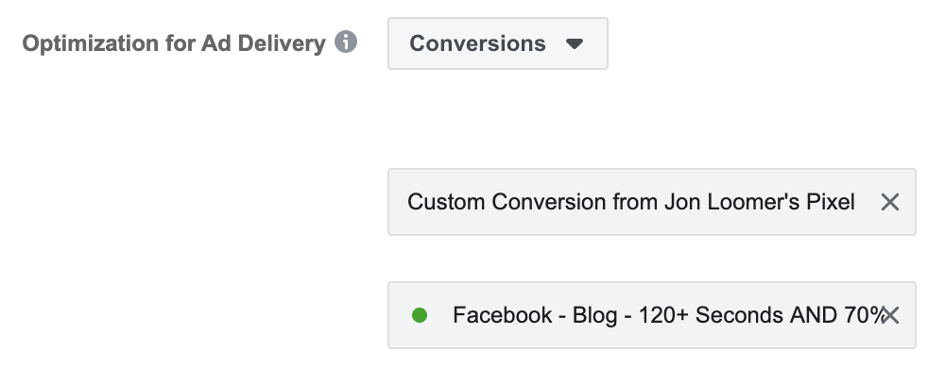
Task: Show the tooltip from the gray circled i icon
Action: click(345, 42)
